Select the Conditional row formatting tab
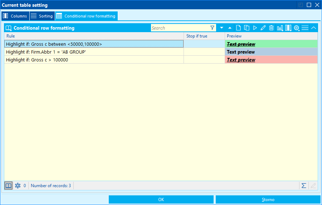 87,16
